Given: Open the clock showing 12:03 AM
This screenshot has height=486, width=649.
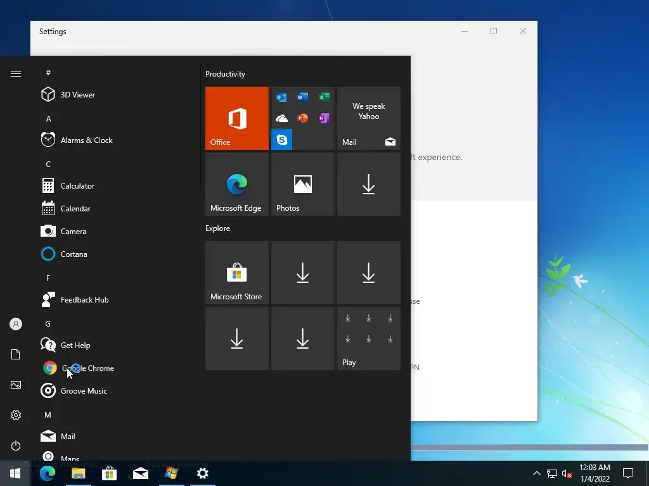Looking at the screenshot, I should click(x=594, y=473).
